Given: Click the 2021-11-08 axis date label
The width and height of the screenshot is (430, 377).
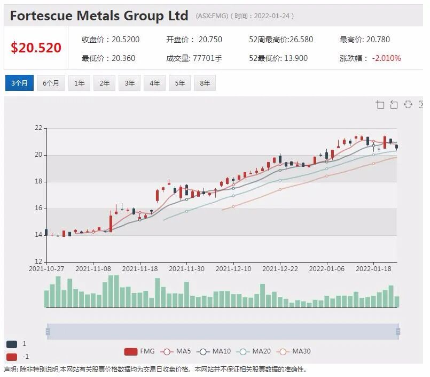Looking at the screenshot, I should (93, 269).
